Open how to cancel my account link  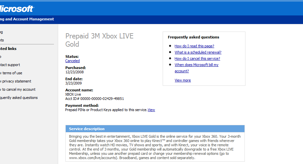[x=18, y=89]
